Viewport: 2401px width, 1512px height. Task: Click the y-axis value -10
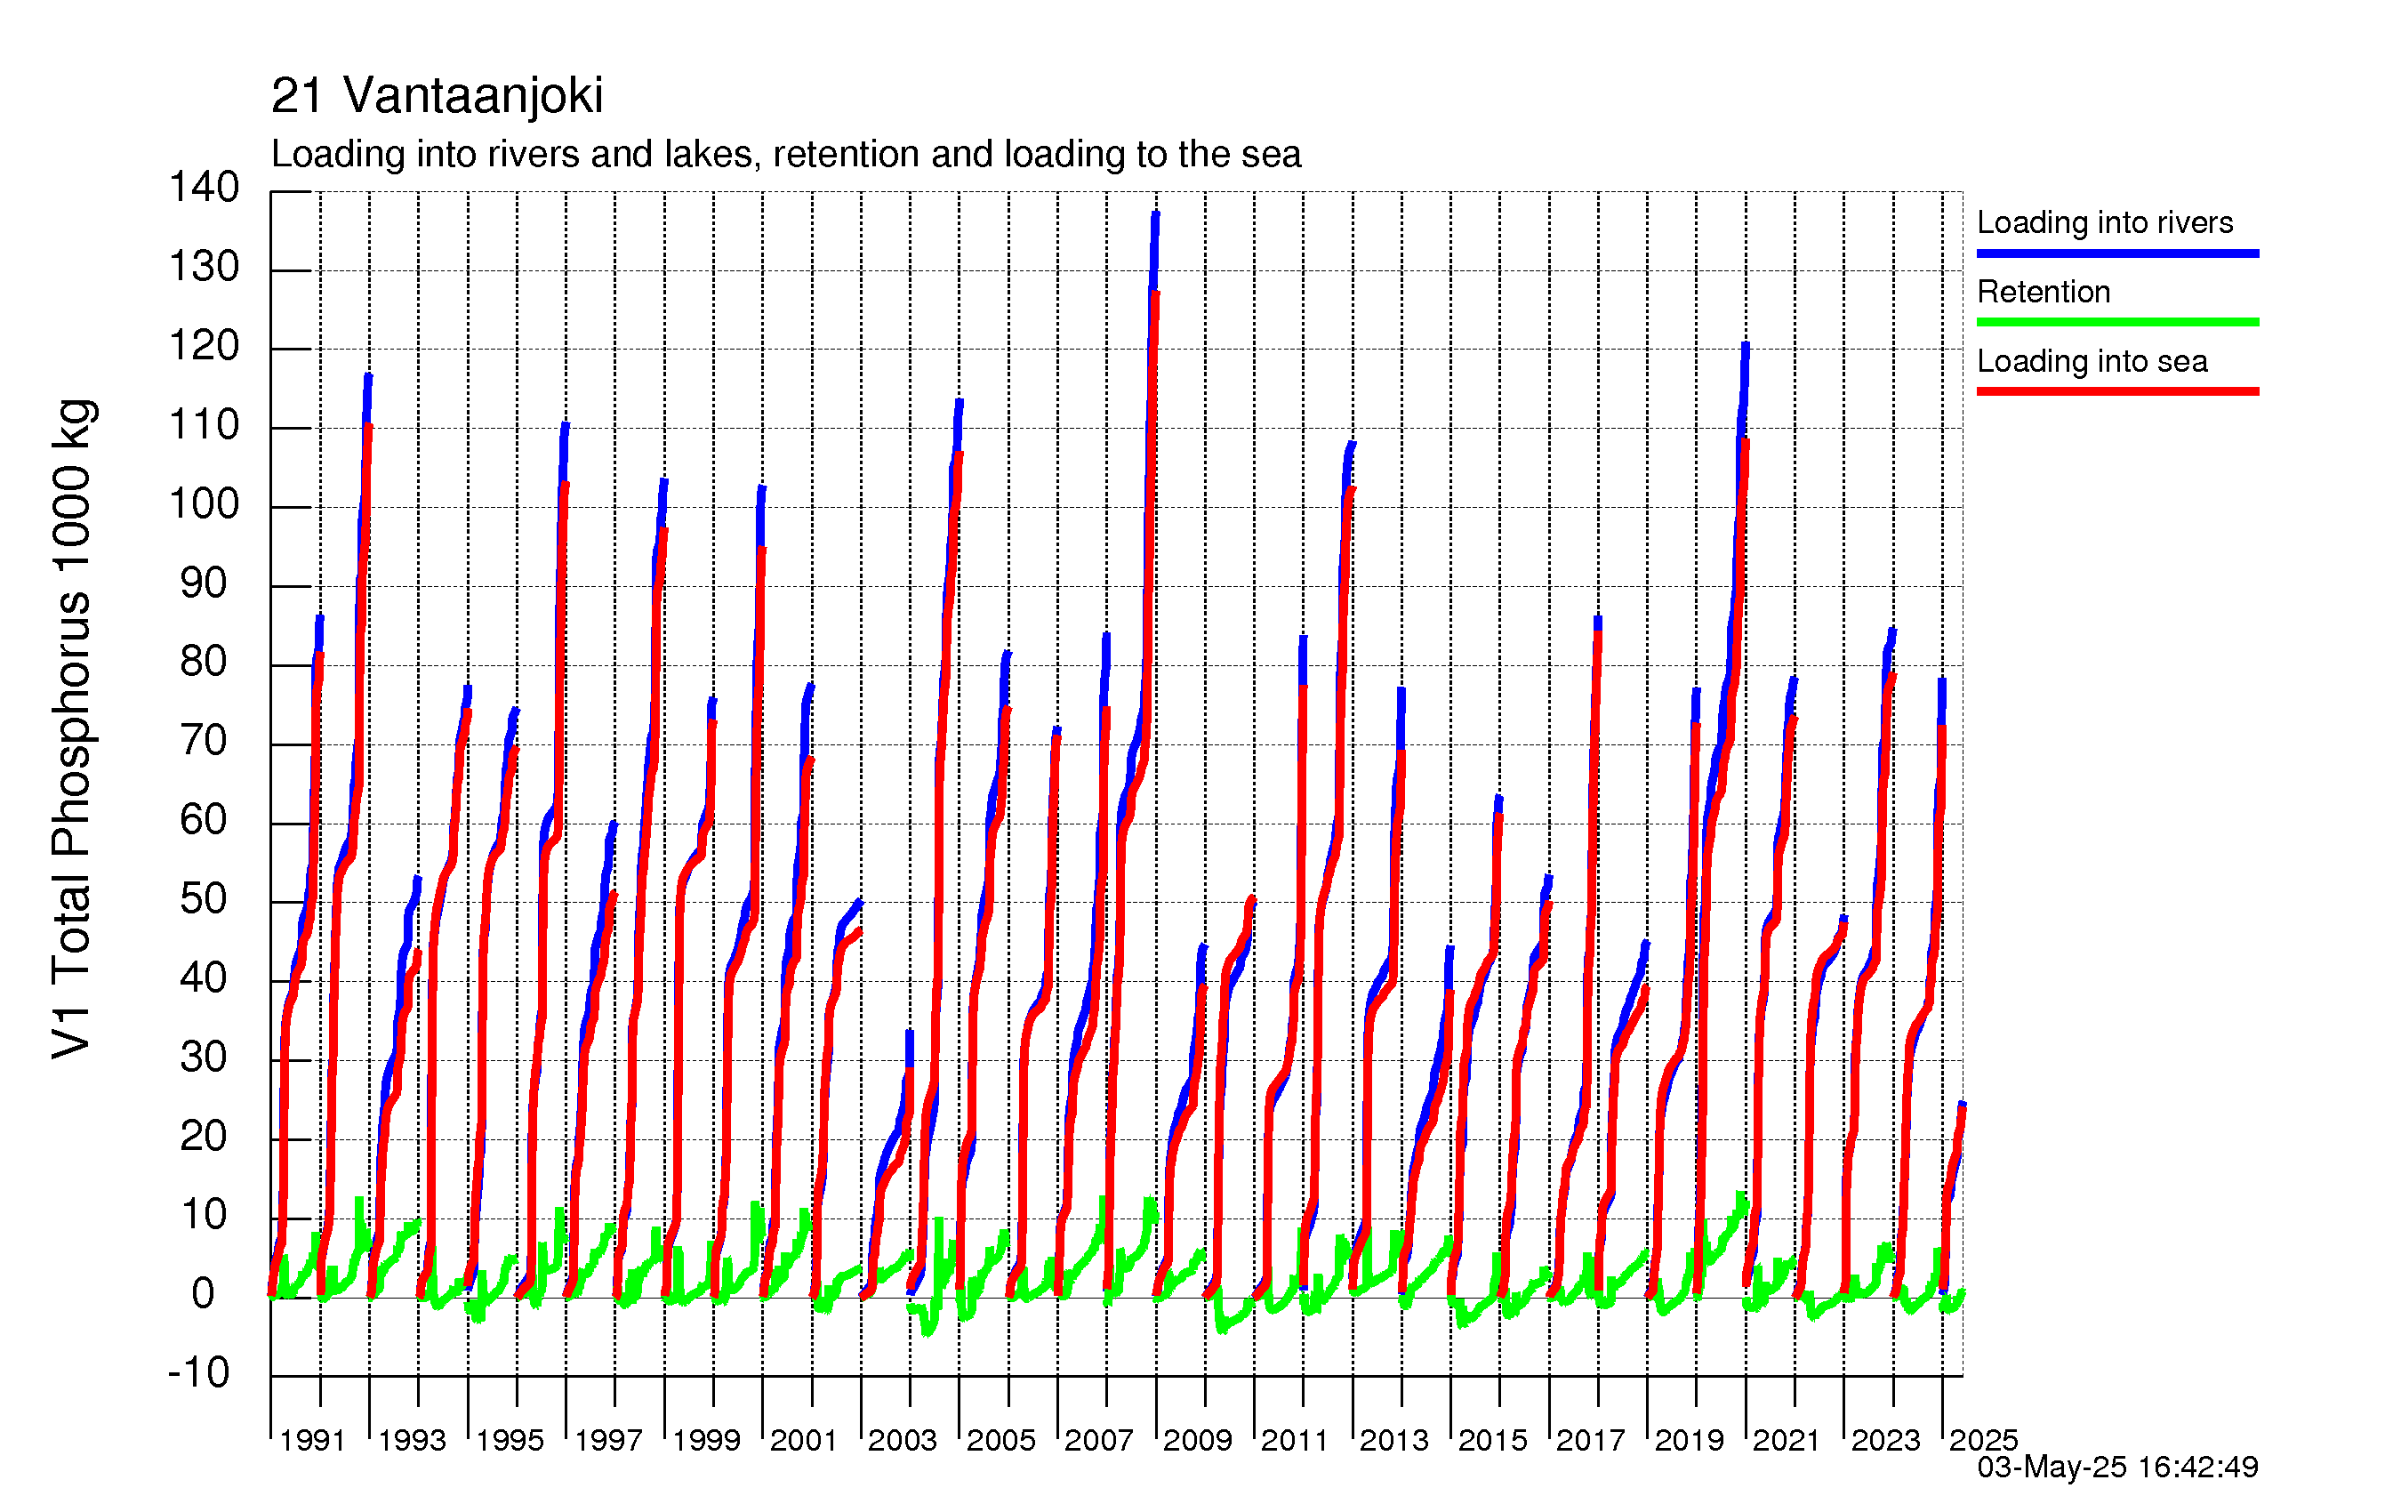198,1372
